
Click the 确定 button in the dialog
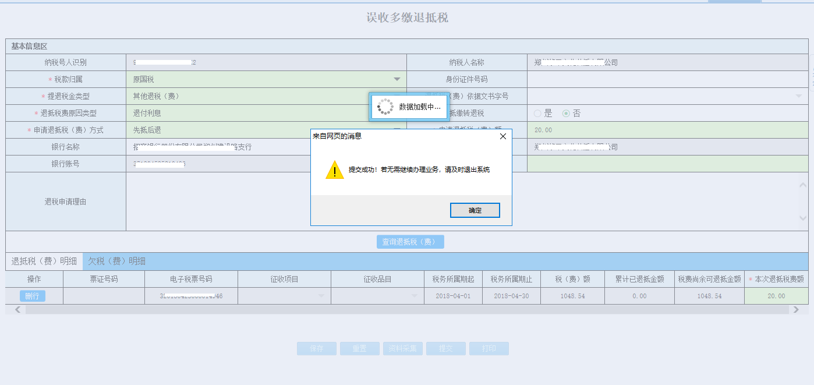click(x=475, y=210)
